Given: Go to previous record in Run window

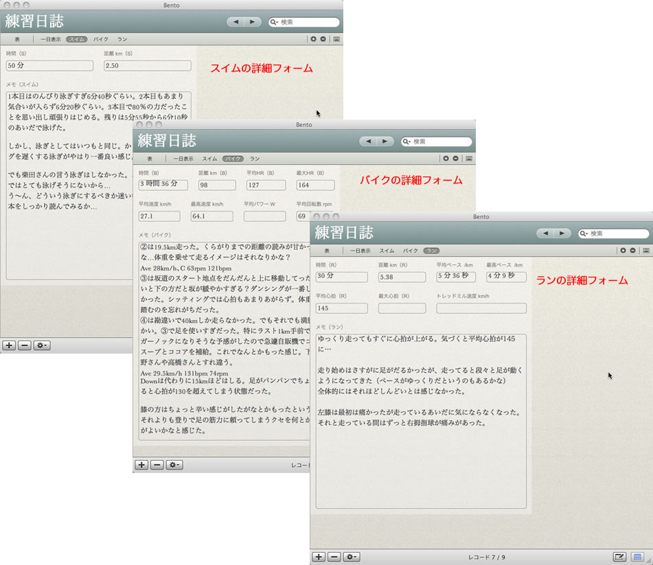Looking at the screenshot, I should [x=546, y=233].
